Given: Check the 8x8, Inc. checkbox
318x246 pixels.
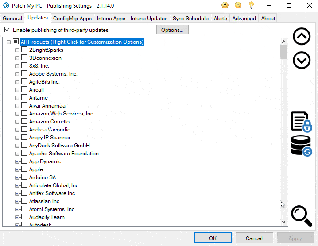Looking at the screenshot, I should [x=24, y=65].
